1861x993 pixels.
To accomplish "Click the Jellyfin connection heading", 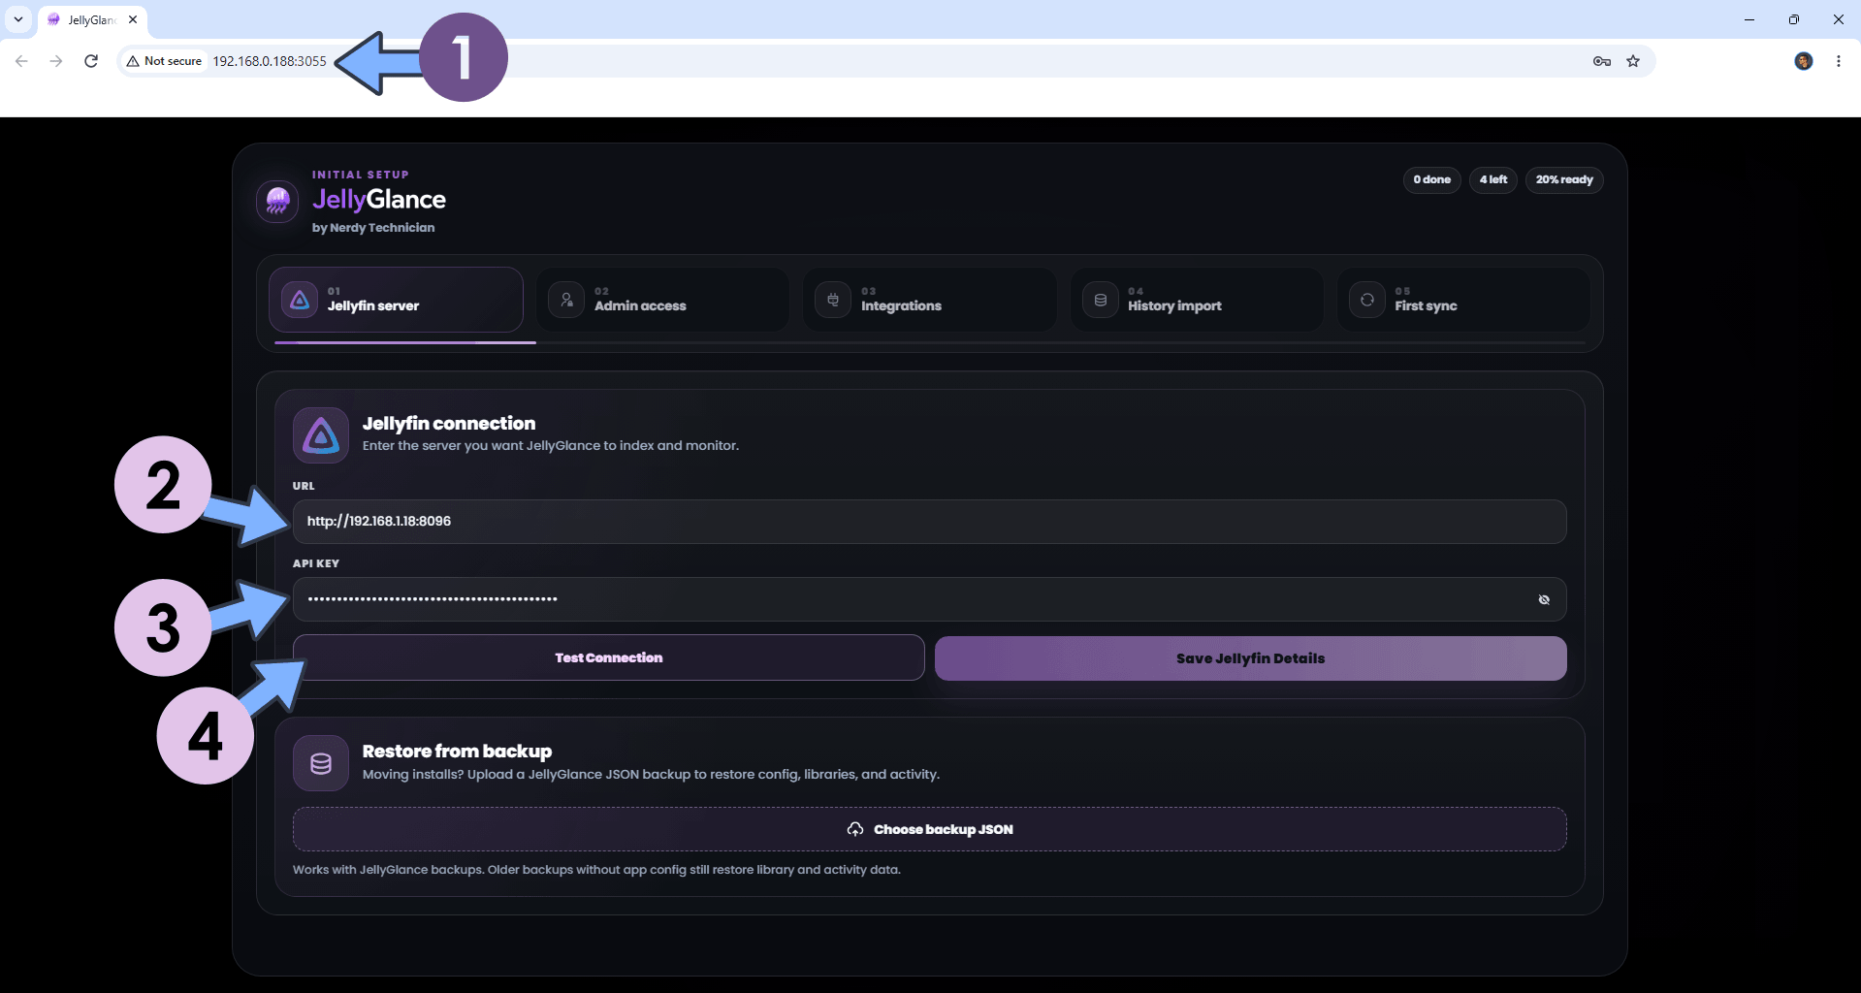I will pos(449,424).
